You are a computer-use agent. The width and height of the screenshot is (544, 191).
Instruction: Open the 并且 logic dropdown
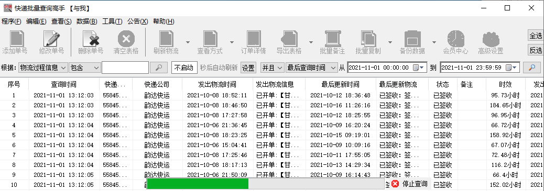click(x=273, y=68)
